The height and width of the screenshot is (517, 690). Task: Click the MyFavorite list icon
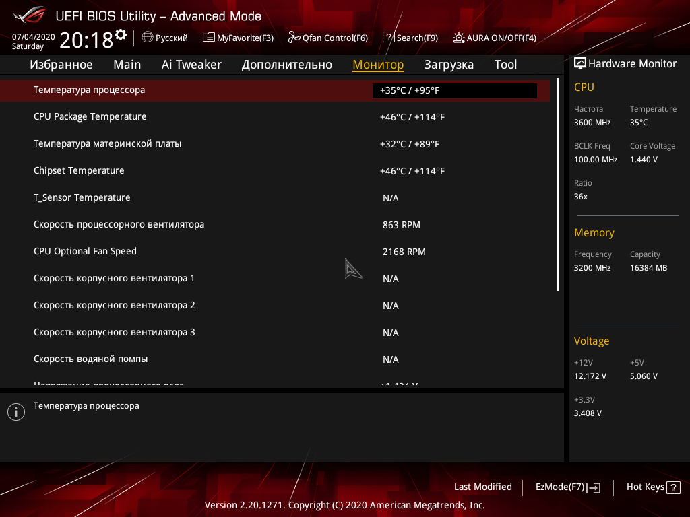pyautogui.click(x=209, y=38)
